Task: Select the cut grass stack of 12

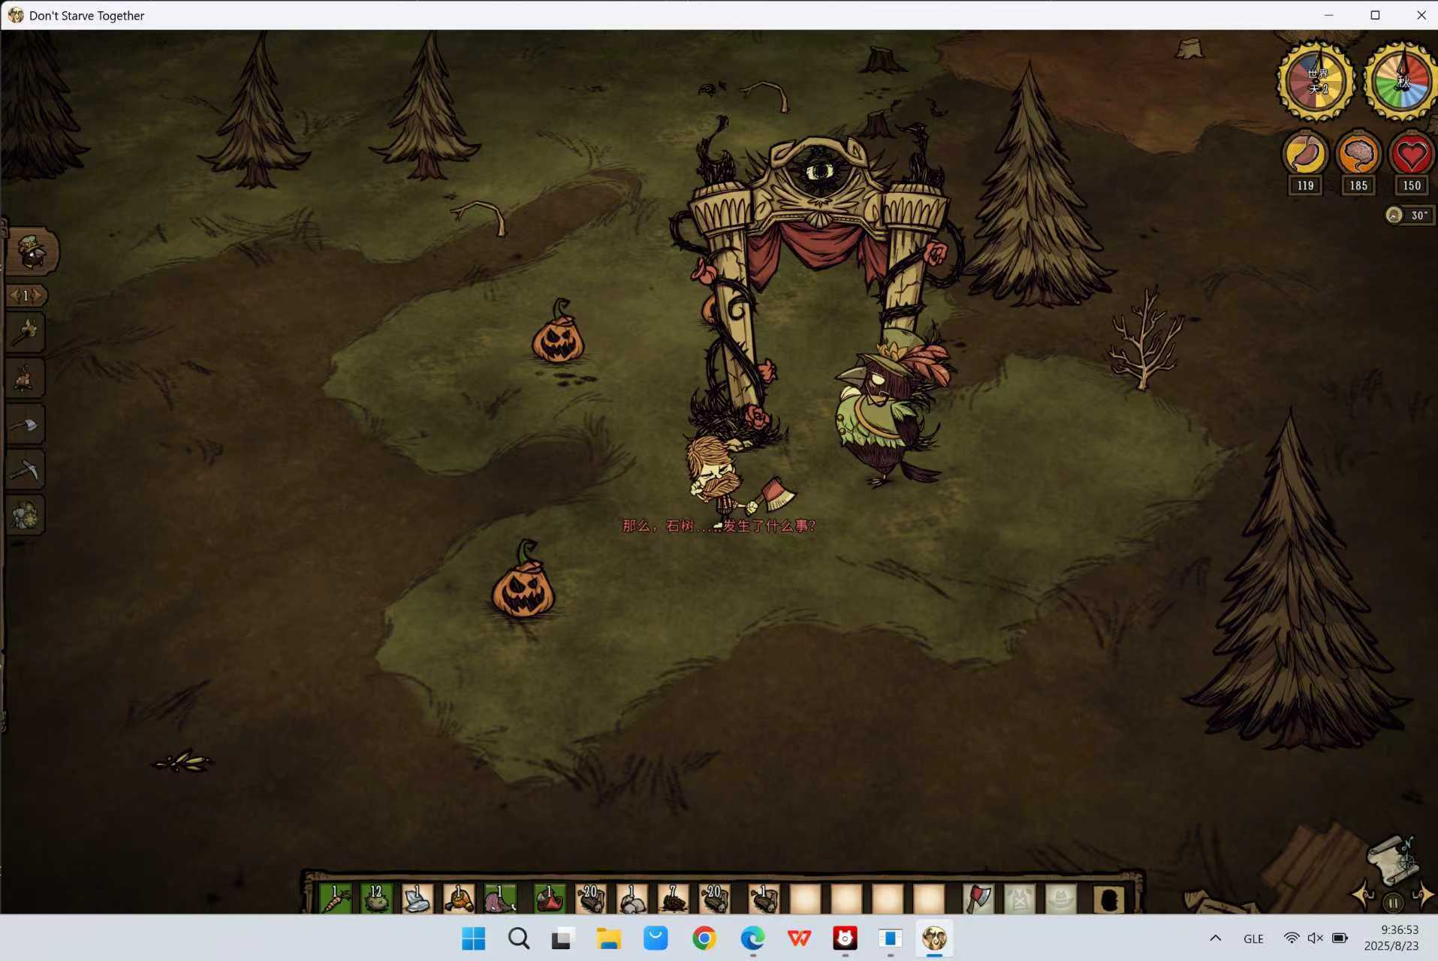Action: [375, 898]
